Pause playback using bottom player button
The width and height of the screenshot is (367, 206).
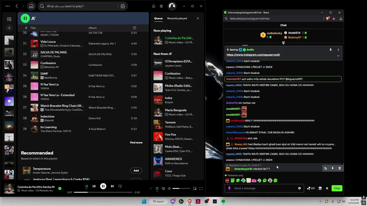103,186
